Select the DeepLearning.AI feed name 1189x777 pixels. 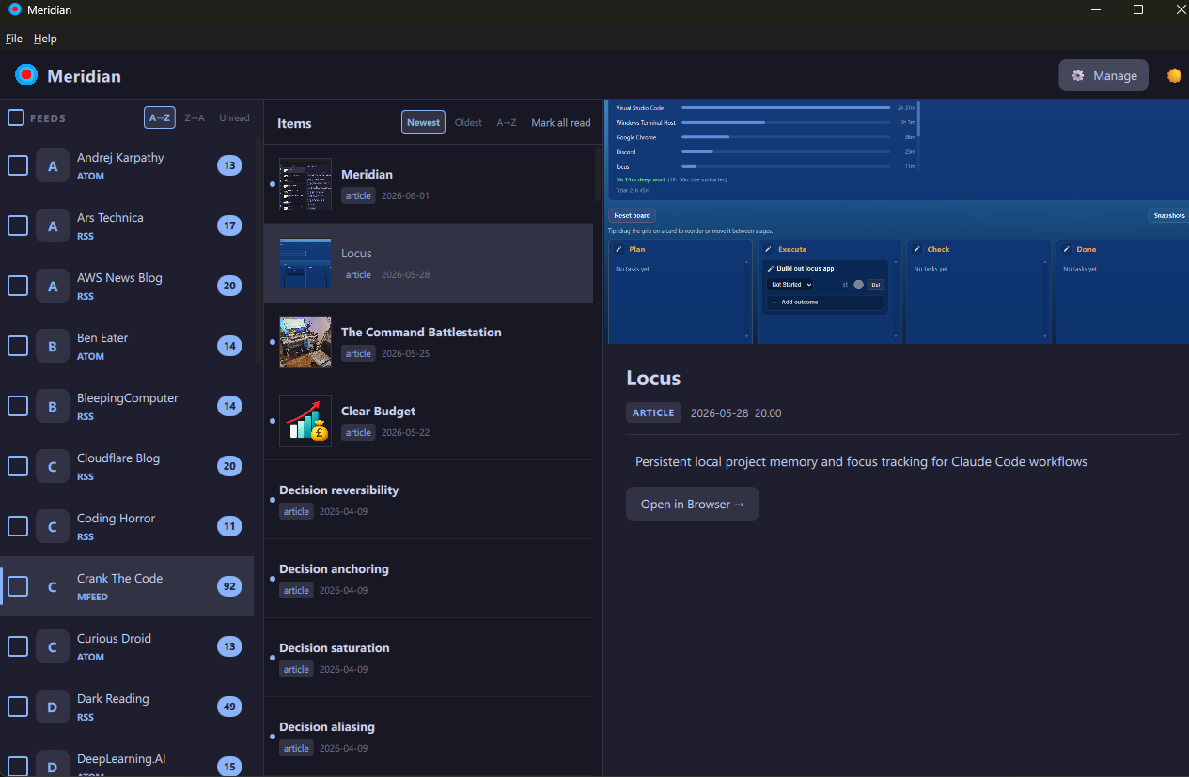click(x=121, y=759)
